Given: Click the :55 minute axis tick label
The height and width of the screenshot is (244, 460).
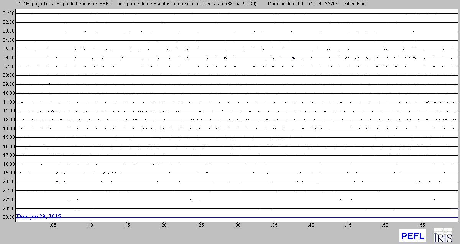Looking at the screenshot, I should [422, 225].
